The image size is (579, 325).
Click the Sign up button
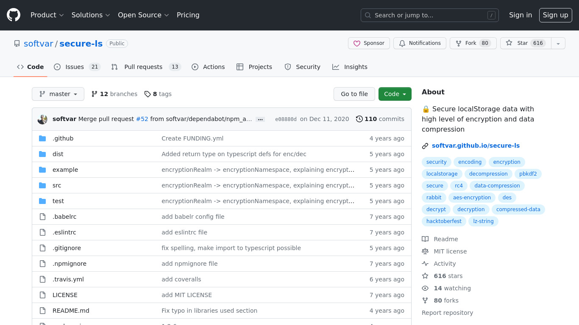(x=556, y=15)
